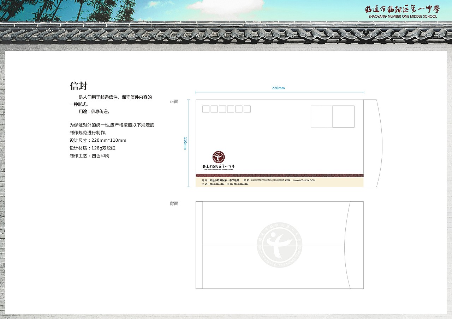Select the first postal code box
The width and height of the screenshot is (452, 319).
[205, 109]
